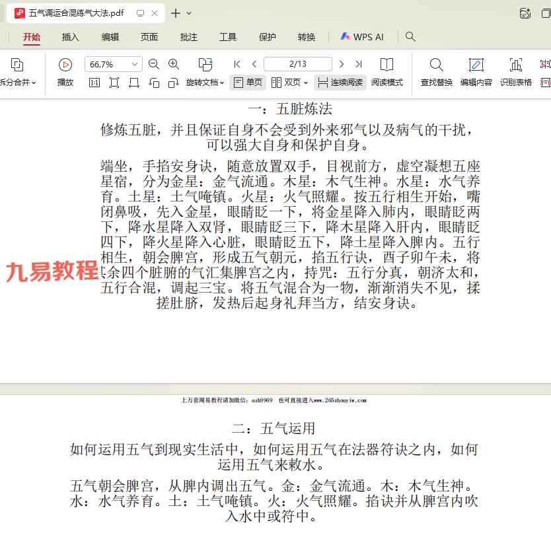
Task: Open the Annotate (批注) tab
Action: coord(189,37)
